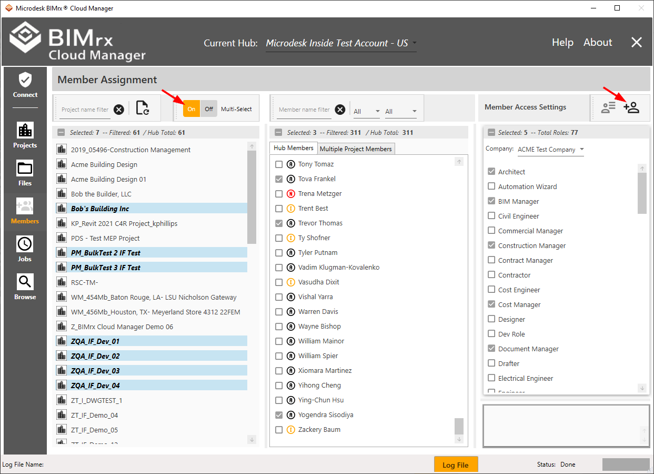Clear the member name filter
Viewport: 654px width, 474px height.
340,110
